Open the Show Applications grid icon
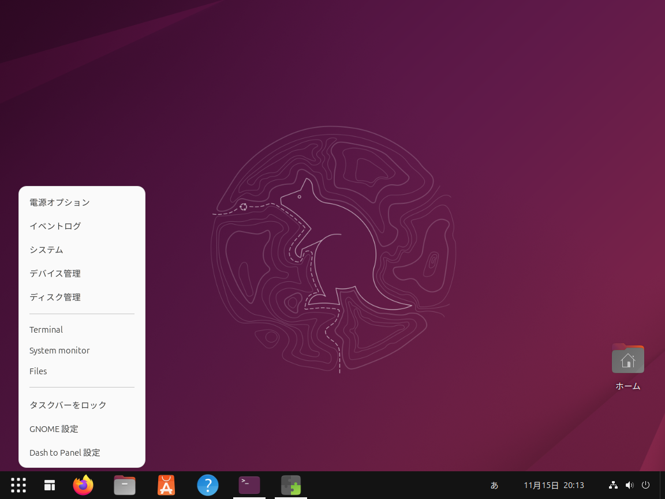This screenshot has height=499, width=665. pyautogui.click(x=18, y=485)
